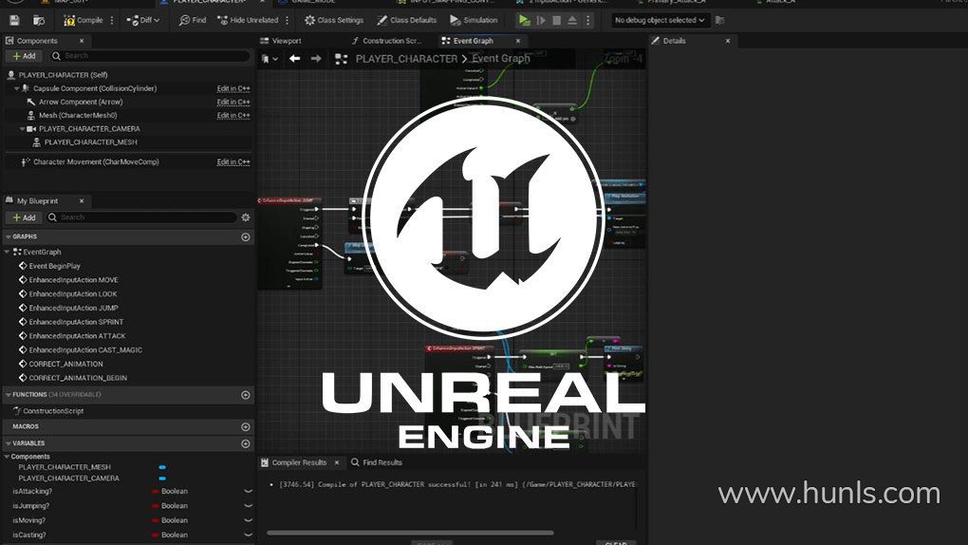
Task: Click the Eject playback icon
Action: point(572,20)
